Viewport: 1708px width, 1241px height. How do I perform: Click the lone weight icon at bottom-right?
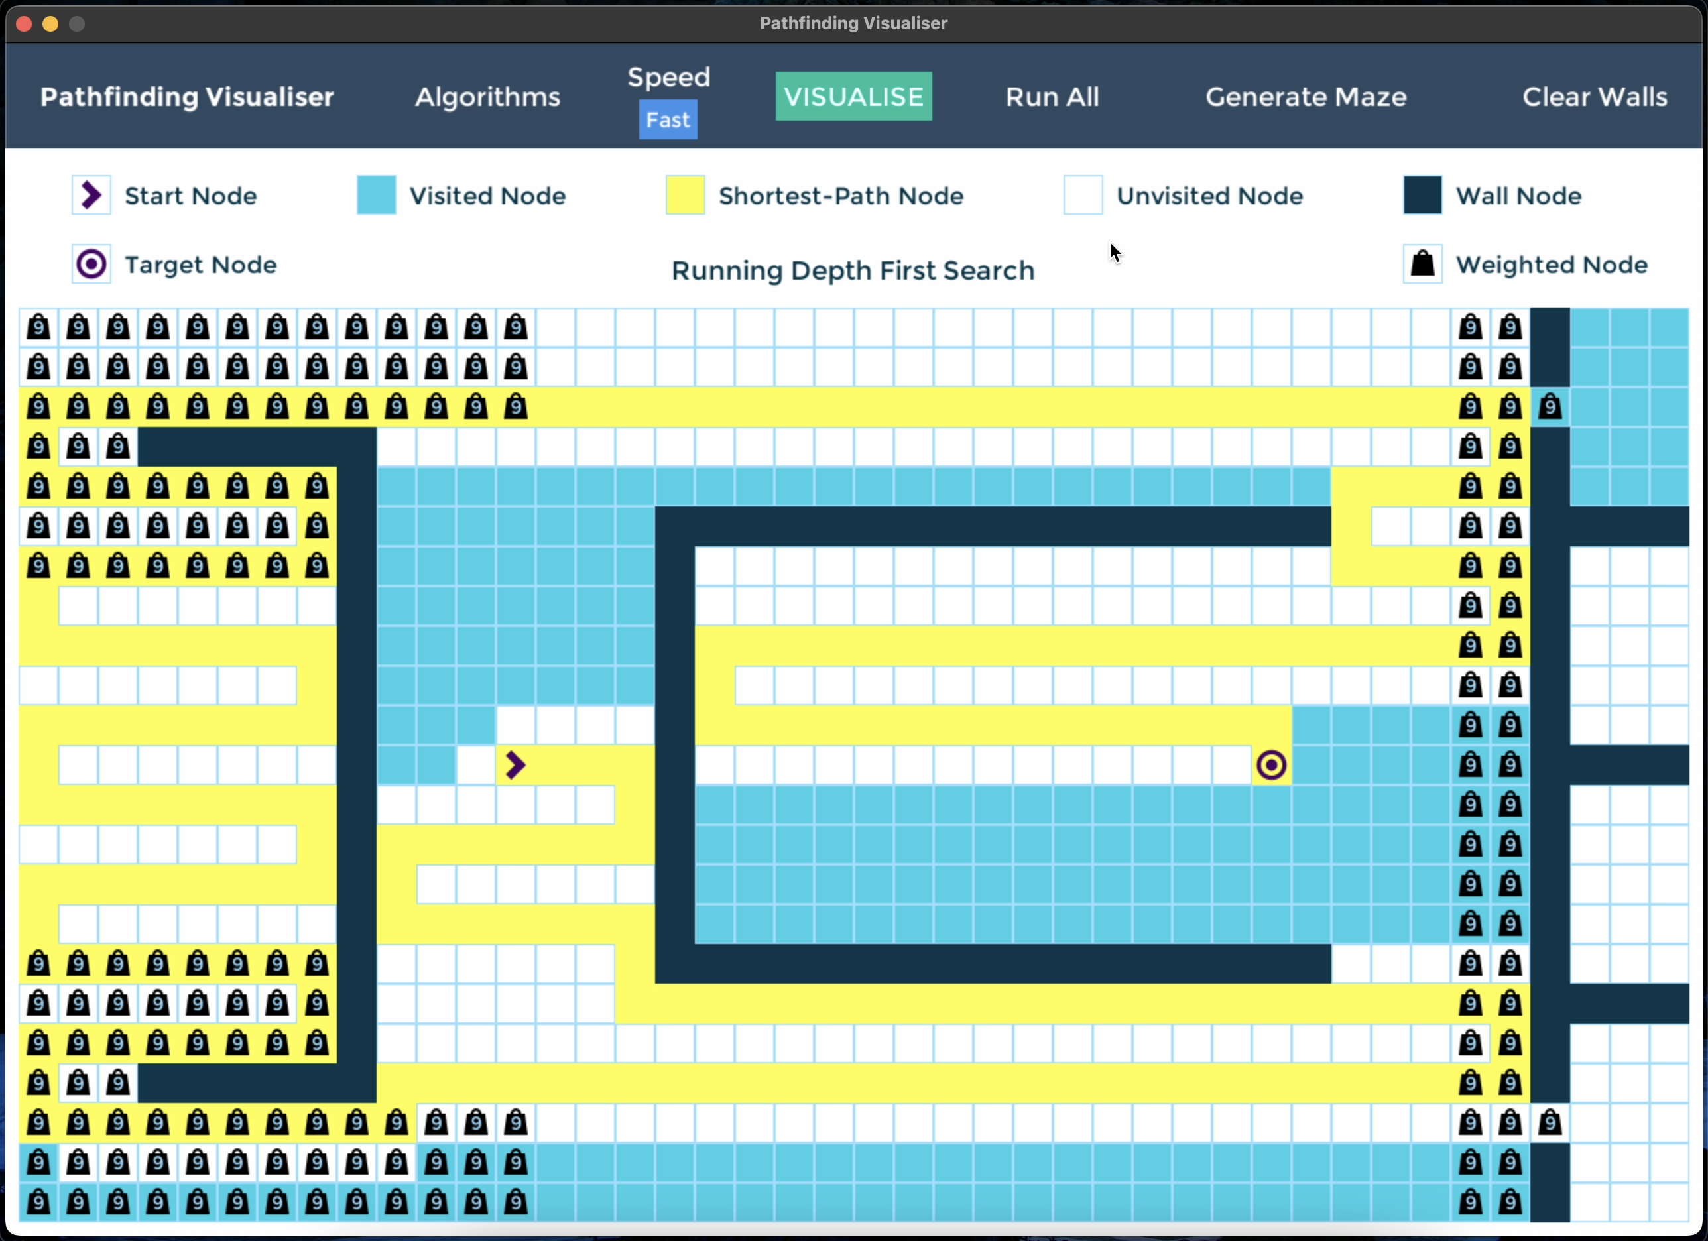click(x=1550, y=1123)
